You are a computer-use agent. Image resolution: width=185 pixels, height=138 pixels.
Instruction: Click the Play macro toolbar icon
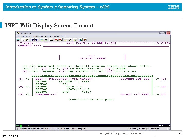(66, 40)
